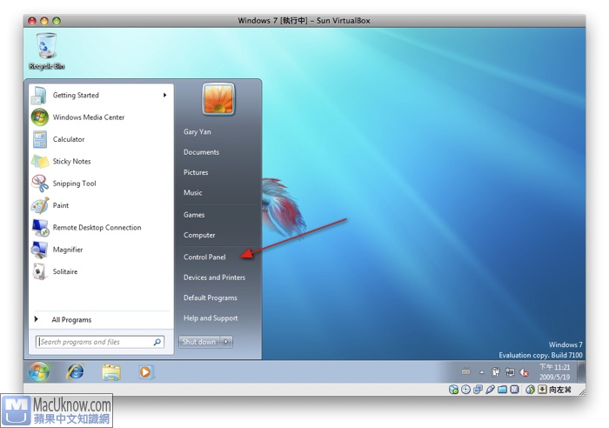Open Sticky Notes text entry
Screen dimensions: 609x428
point(72,162)
